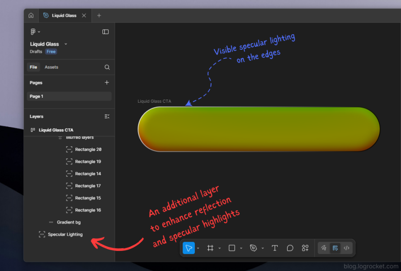
Task: Open the blog.logrocket.com link
Action: 372,266
